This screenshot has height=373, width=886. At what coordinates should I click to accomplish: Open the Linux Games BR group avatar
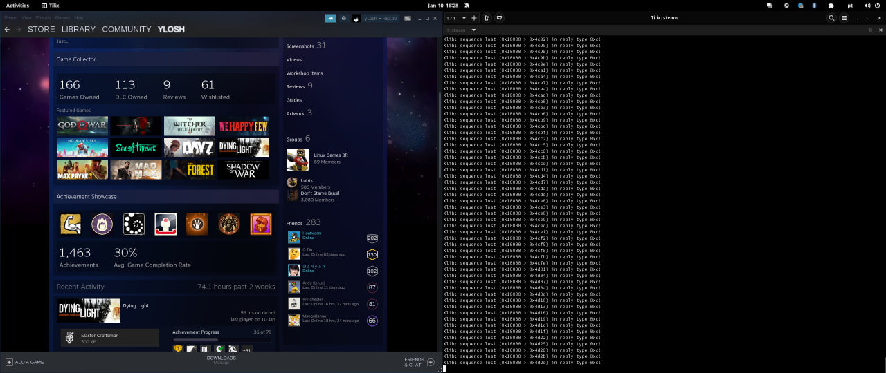point(298,160)
